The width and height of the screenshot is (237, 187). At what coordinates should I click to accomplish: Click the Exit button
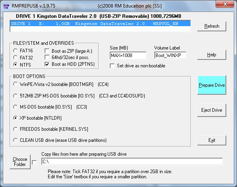[212, 140]
